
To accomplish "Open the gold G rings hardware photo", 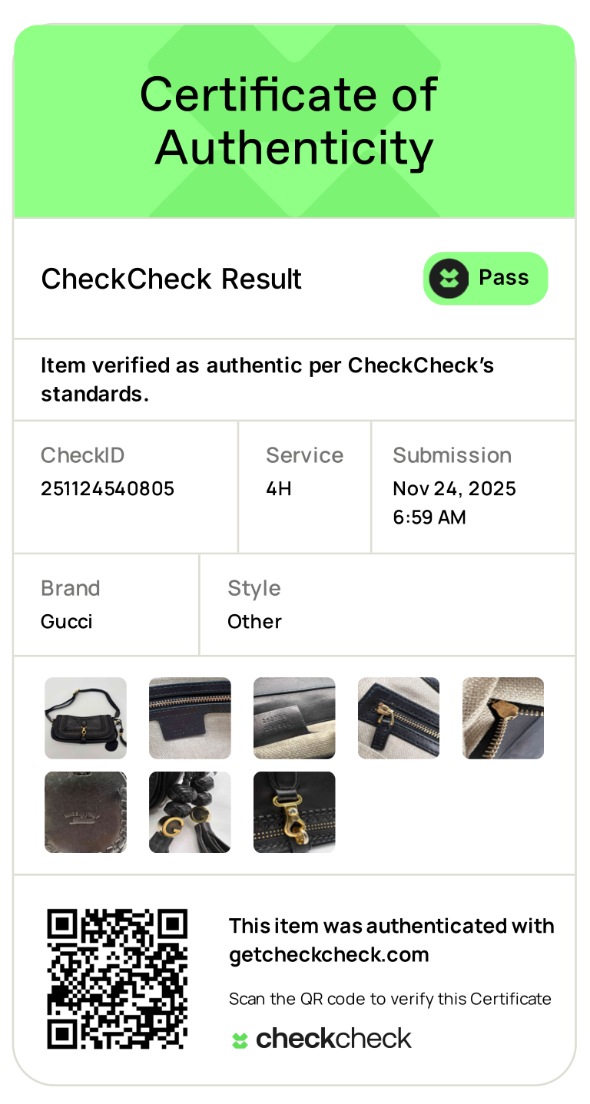I will (190, 812).
